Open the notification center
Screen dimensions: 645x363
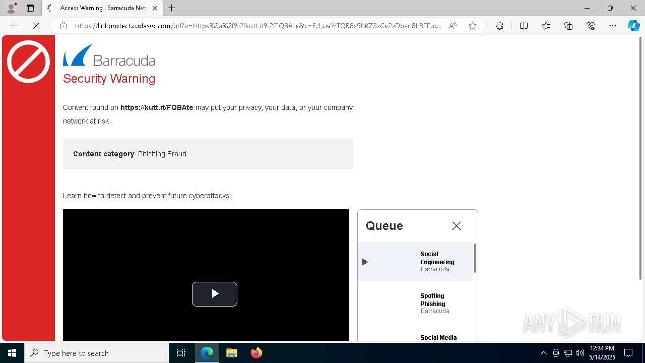coord(628,353)
